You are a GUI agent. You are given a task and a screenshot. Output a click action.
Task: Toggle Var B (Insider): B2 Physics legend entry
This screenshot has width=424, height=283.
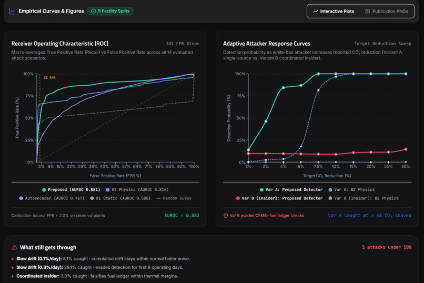point(363,198)
